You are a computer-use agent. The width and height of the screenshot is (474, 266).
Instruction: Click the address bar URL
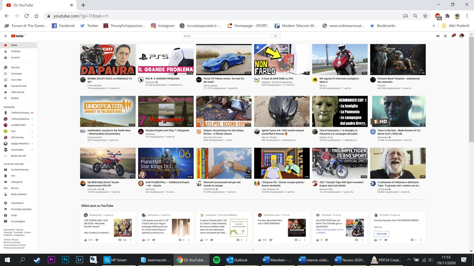81,16
